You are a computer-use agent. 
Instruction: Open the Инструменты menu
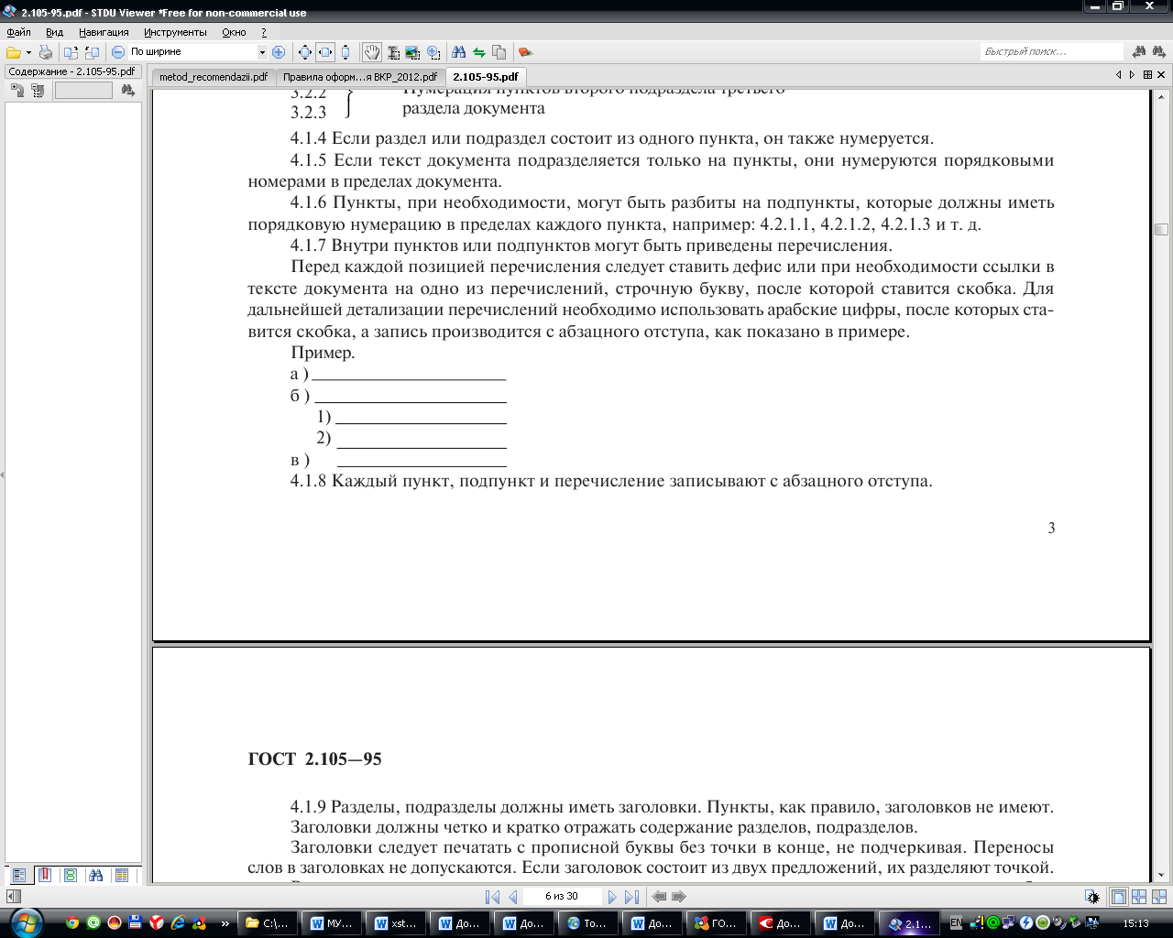[x=175, y=32]
